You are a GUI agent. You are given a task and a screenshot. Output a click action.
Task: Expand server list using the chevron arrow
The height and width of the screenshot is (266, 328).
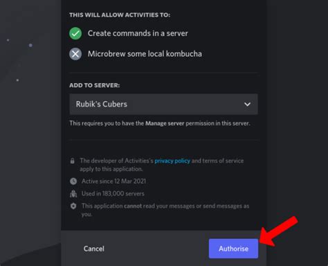[x=247, y=105]
